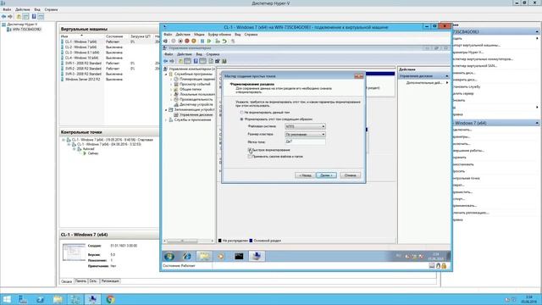542x305 pixels.
Task: Click Media Player icon on VM taskbar
Action: [221, 256]
